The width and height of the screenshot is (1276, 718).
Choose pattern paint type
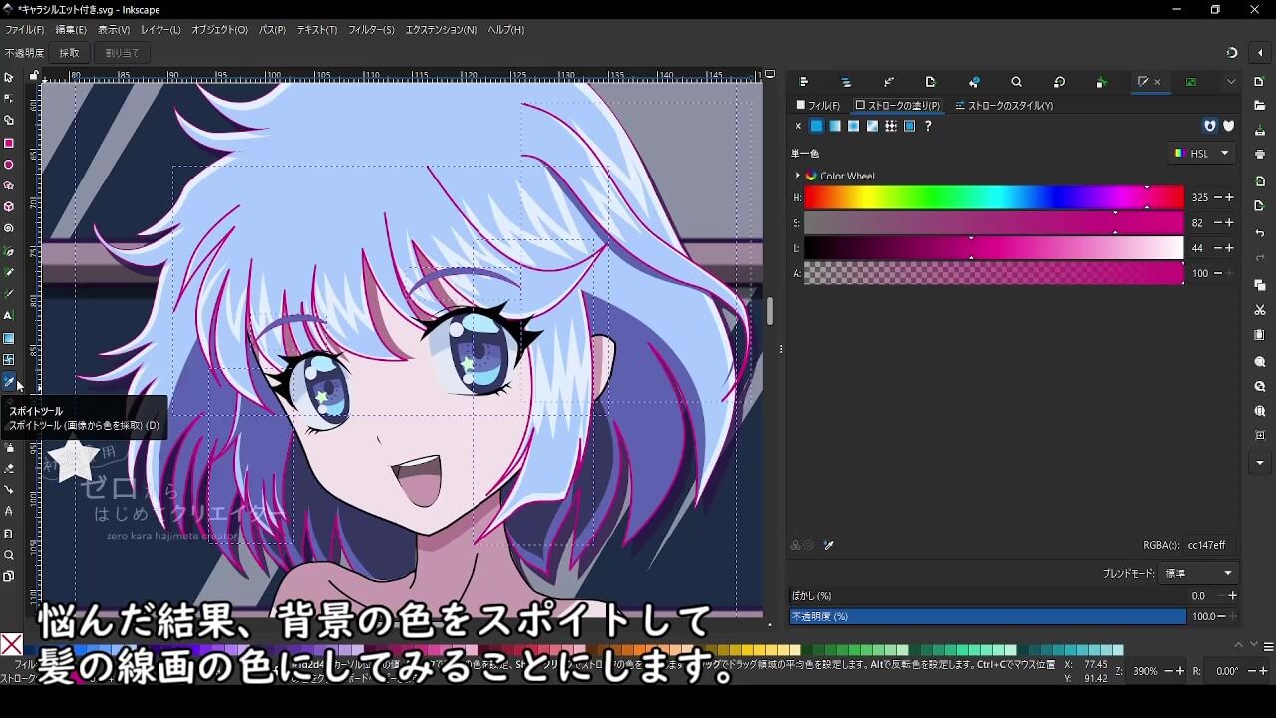coord(891,126)
